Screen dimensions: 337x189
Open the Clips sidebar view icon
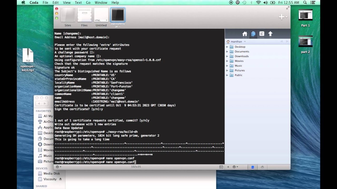[262, 34]
